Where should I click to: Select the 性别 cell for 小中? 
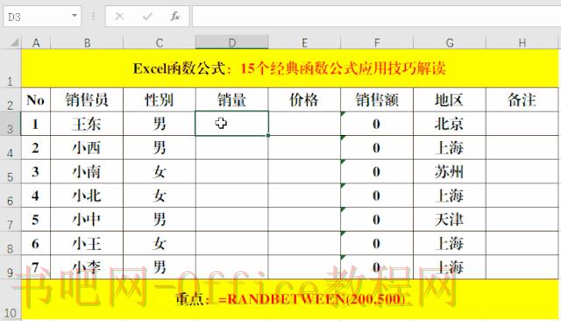click(x=160, y=219)
